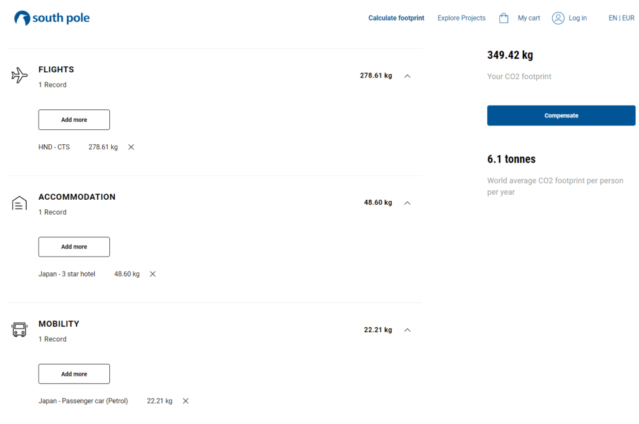639x424 pixels.
Task: Click '1 Record' under Flights
Action: 52,85
